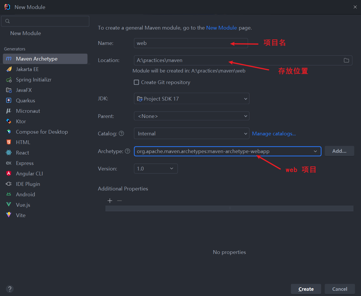Image resolution: width=361 pixels, height=296 pixels.
Task: Click the Micronaut mu icon
Action: (9, 111)
